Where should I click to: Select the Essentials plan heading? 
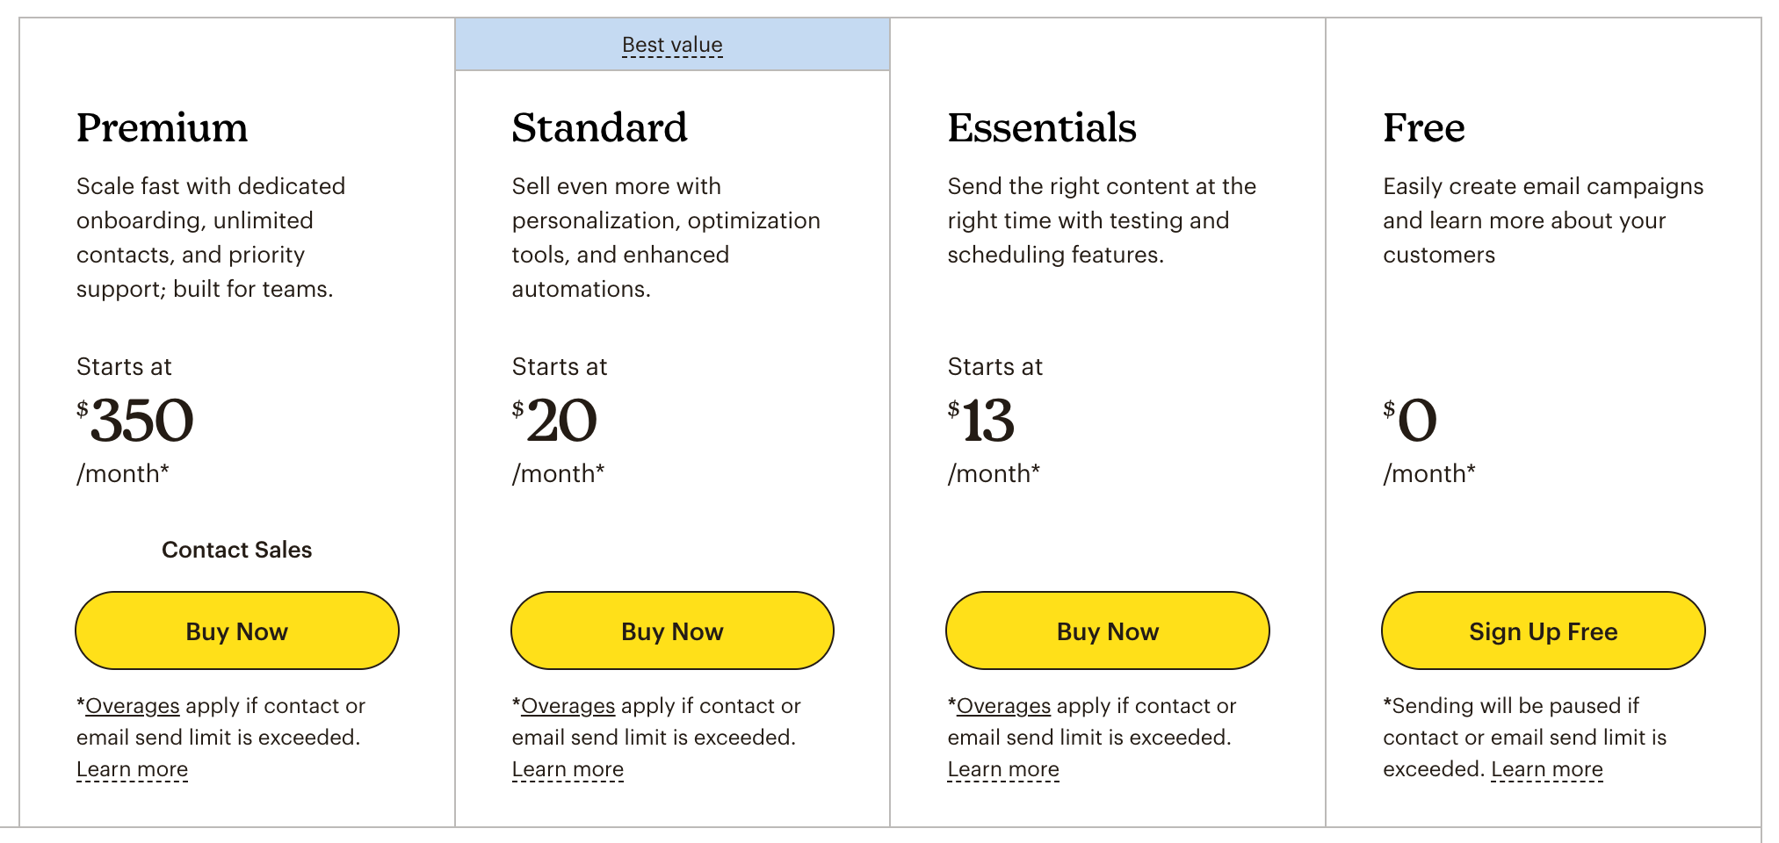click(x=1042, y=128)
